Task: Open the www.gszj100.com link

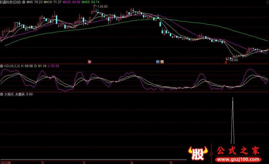Action: click(x=238, y=159)
